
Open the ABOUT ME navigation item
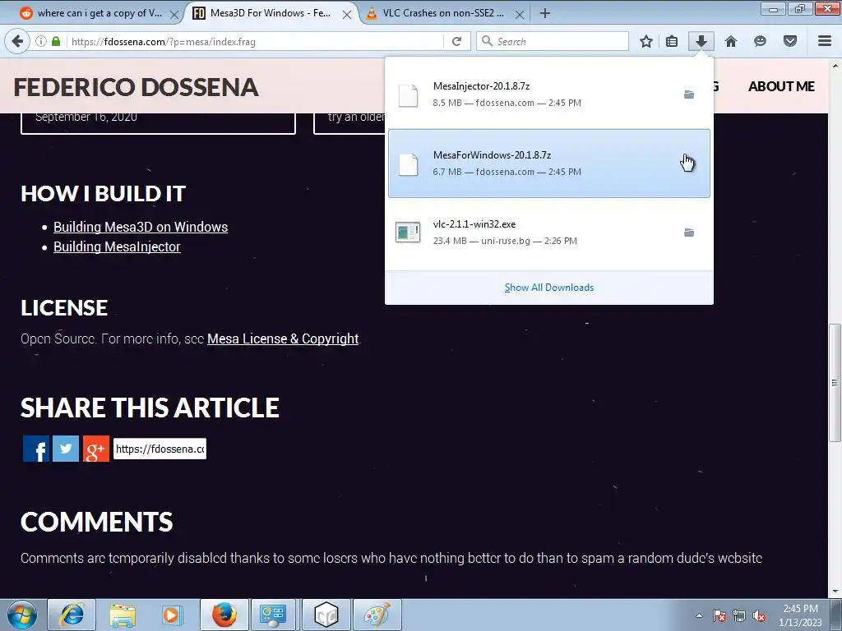pyautogui.click(x=781, y=86)
